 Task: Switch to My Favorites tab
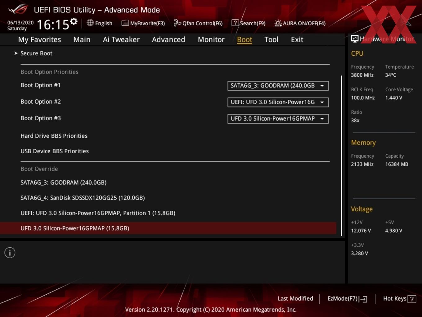click(x=39, y=40)
